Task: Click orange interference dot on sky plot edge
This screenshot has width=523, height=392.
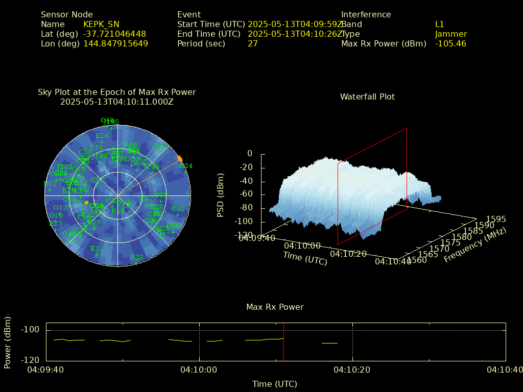Action: [x=180, y=158]
